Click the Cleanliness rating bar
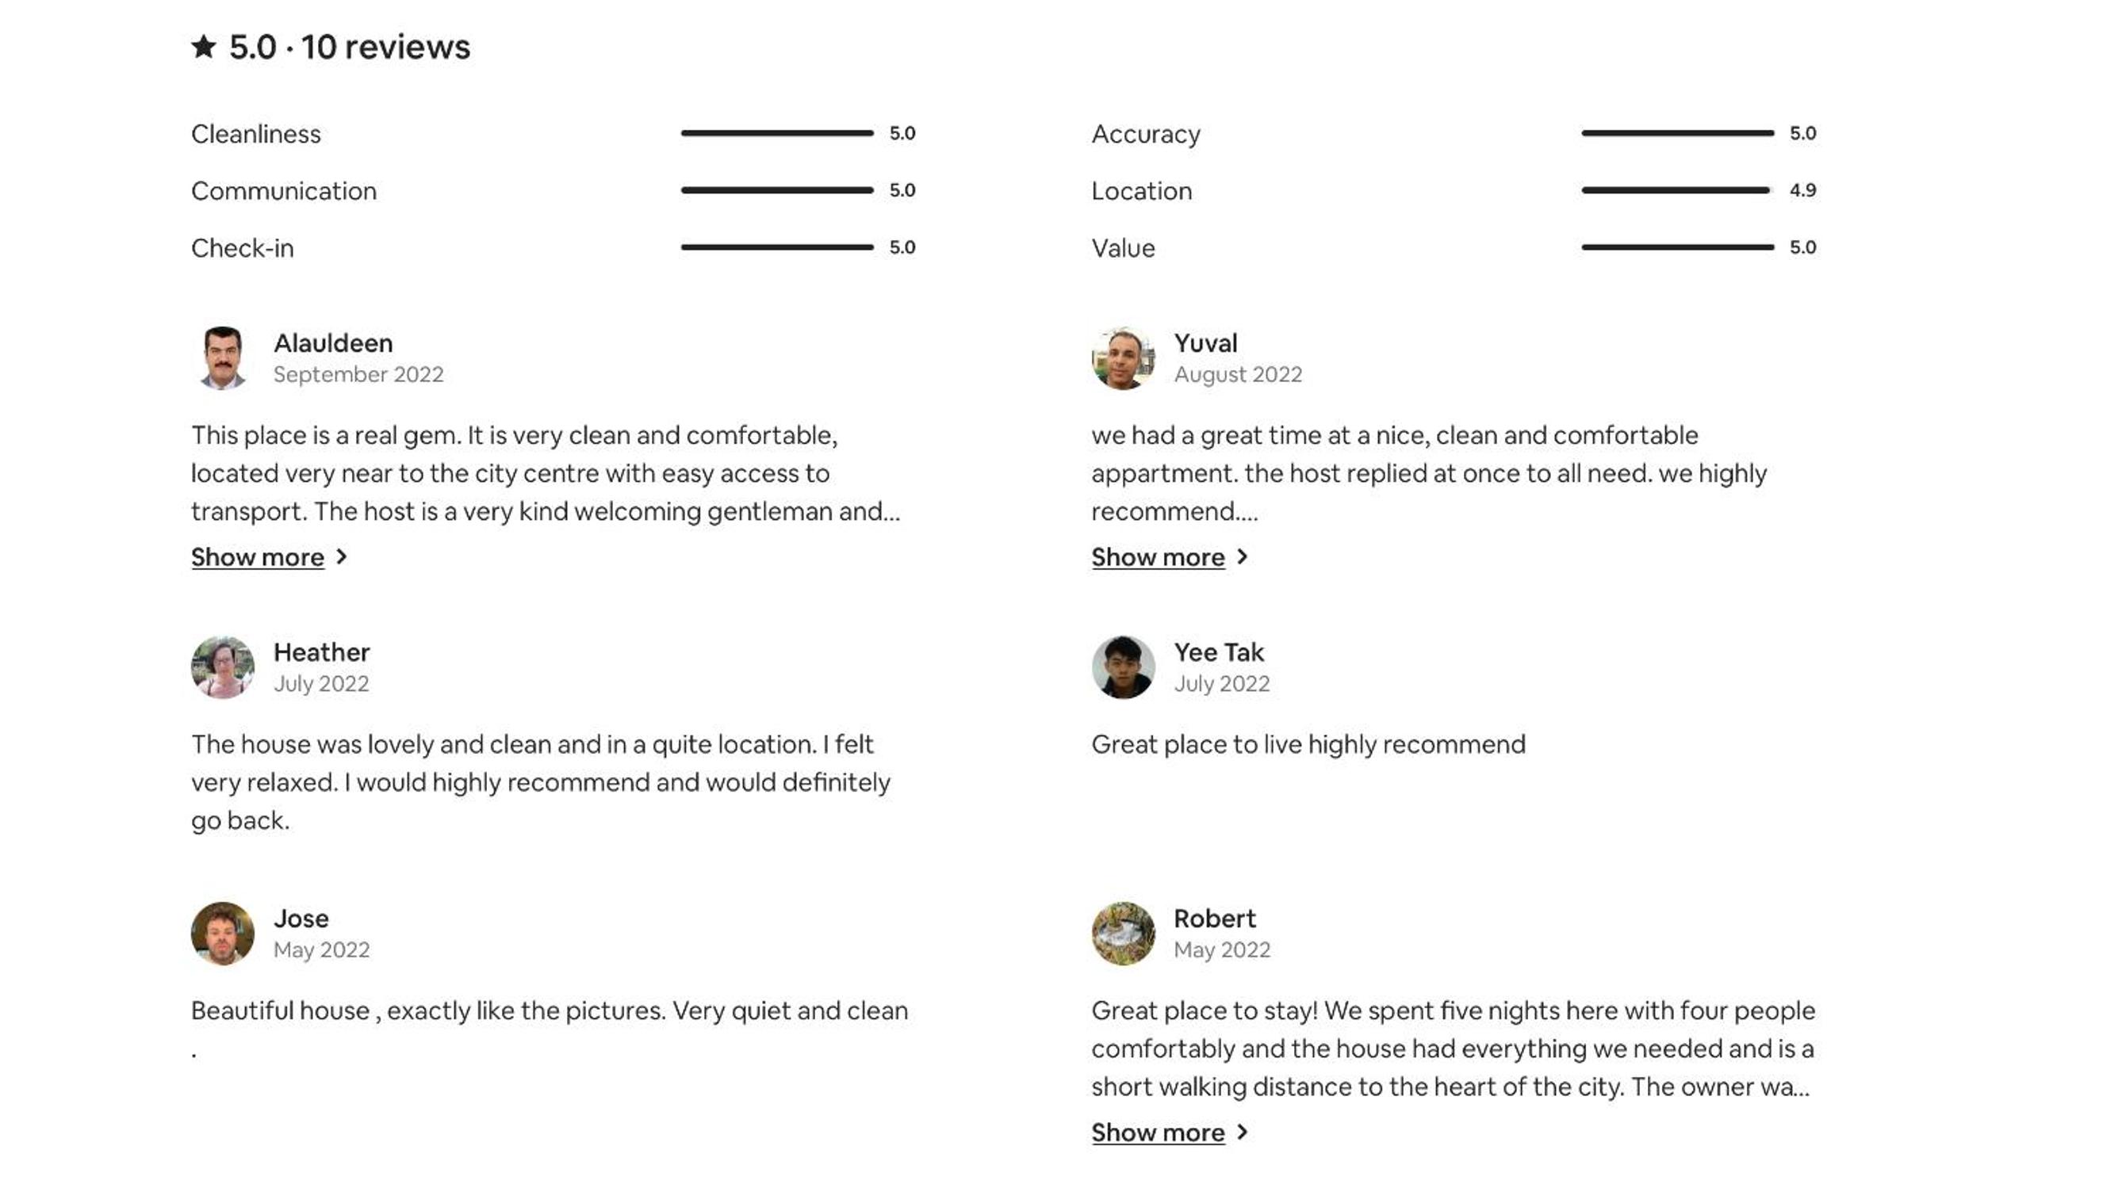The height and width of the screenshot is (1196, 2122). click(x=777, y=133)
